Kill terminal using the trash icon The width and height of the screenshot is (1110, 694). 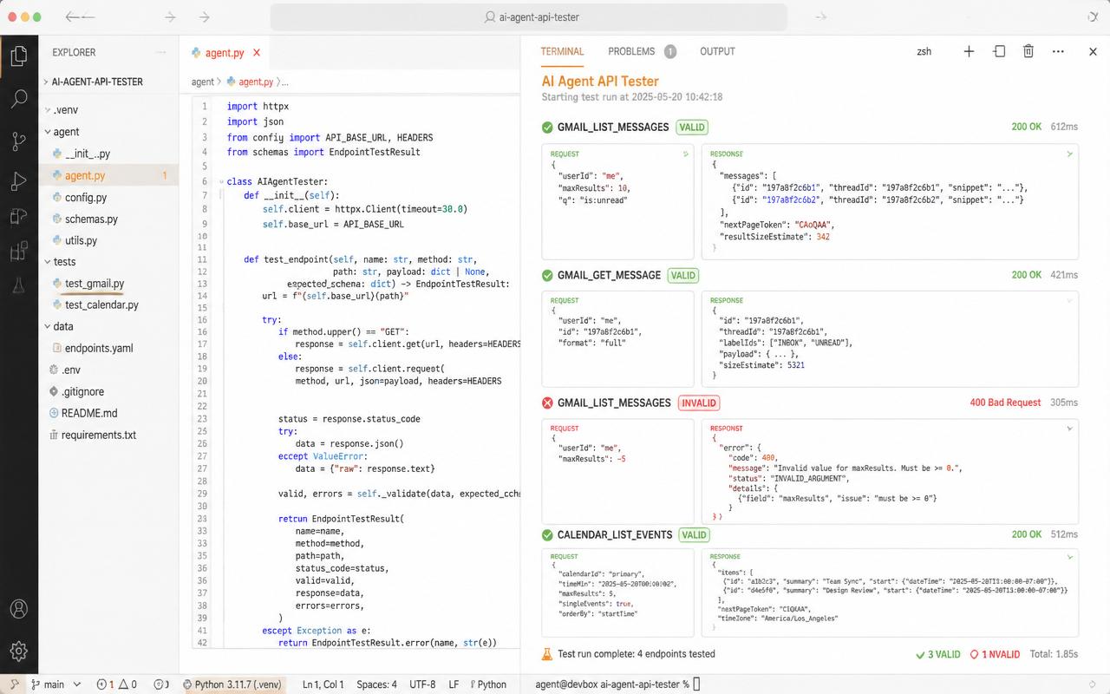pyautogui.click(x=1028, y=51)
